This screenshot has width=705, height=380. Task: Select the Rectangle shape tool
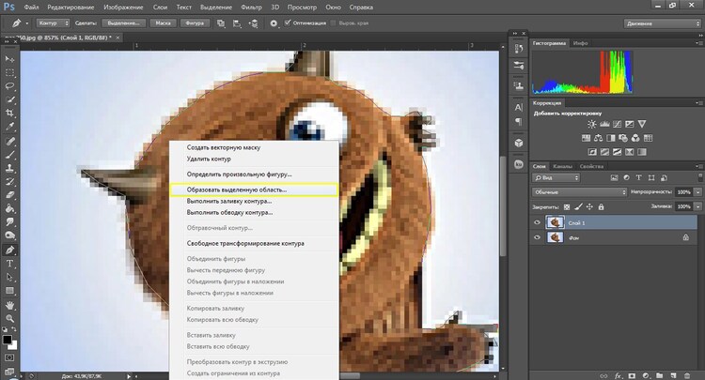click(x=9, y=291)
